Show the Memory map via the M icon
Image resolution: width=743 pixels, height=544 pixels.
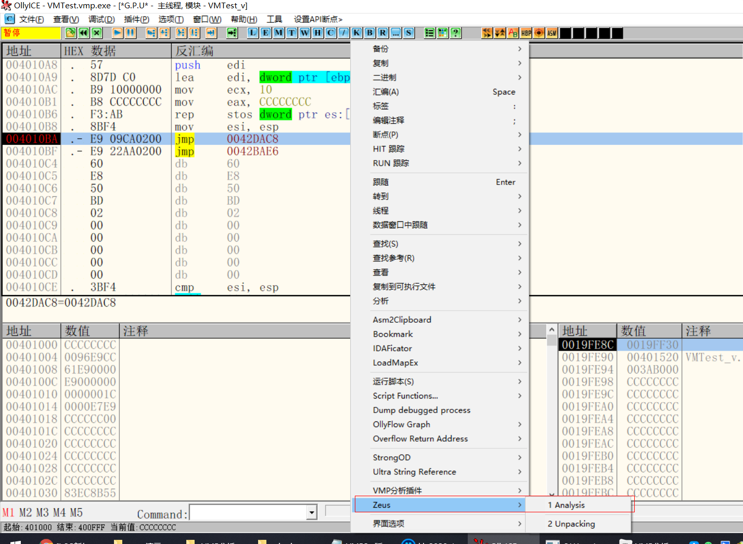(x=278, y=32)
